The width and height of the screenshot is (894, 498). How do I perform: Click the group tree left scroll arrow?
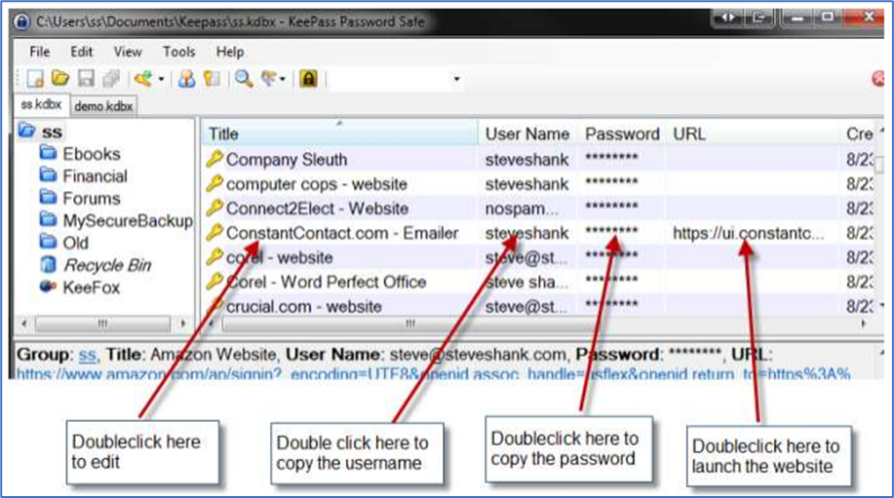pyautogui.click(x=24, y=324)
